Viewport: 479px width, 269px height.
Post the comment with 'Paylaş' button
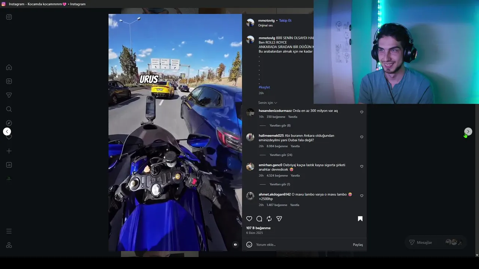(x=358, y=245)
